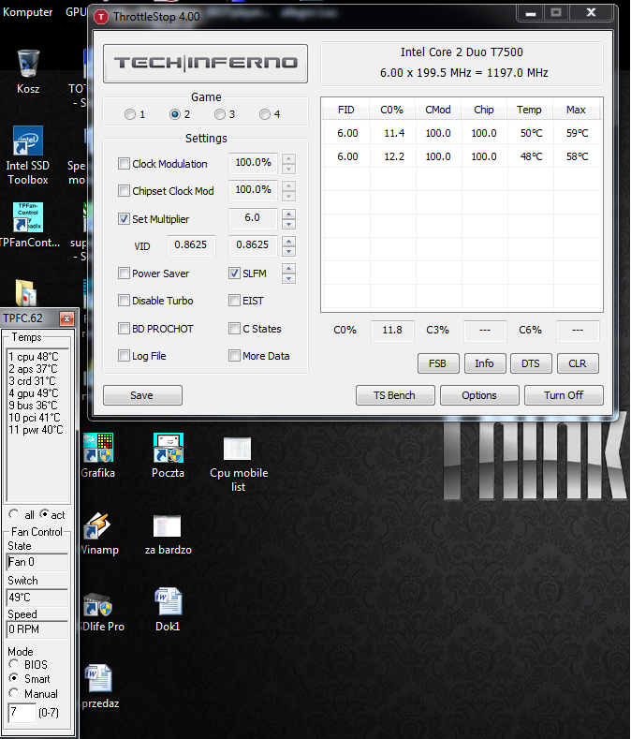This screenshot has width=631, height=739.
Task: Enable the Clock Modulation checkbox
Action: coord(124,164)
